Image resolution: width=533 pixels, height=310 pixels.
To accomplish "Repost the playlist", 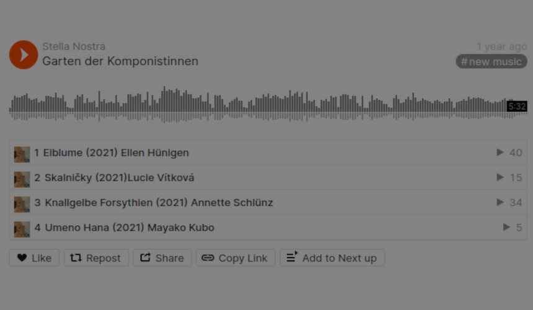I will tap(96, 258).
